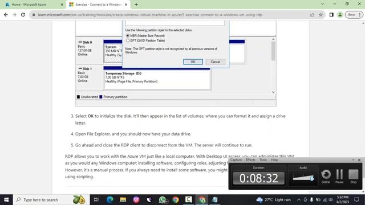365x205 pixels.
Task: Open the Camtasia recorder taskbar icon
Action: tap(189, 200)
